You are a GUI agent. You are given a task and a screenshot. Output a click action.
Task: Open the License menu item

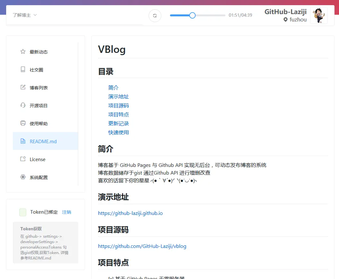tap(46, 160)
